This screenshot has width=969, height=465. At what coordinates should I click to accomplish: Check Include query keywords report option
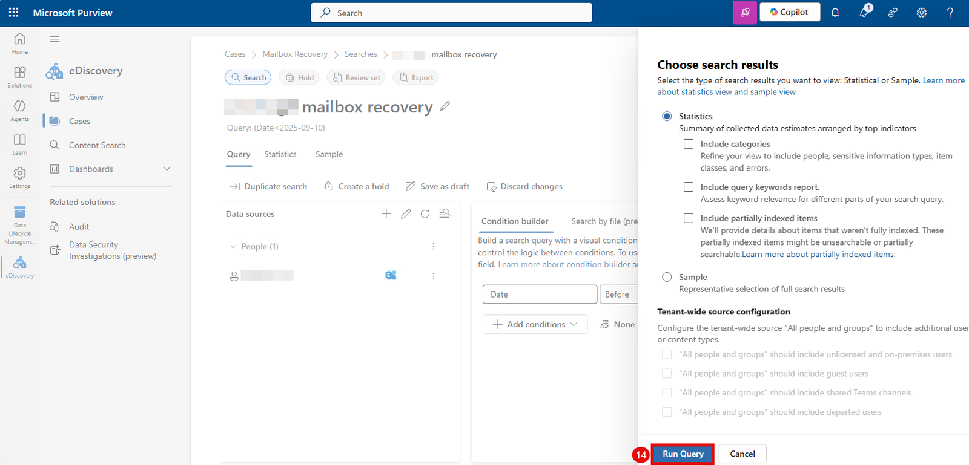click(689, 187)
